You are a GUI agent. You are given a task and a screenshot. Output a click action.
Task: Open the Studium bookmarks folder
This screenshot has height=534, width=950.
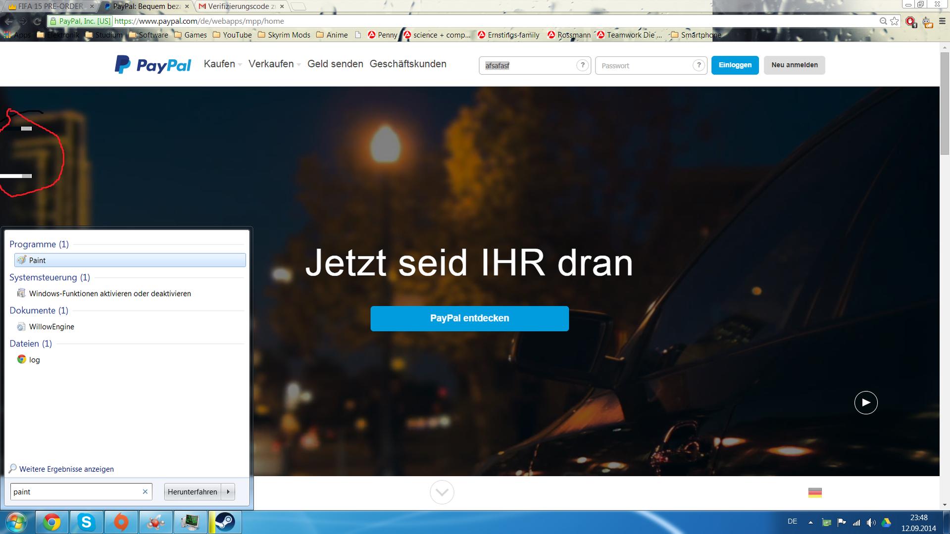(x=104, y=35)
